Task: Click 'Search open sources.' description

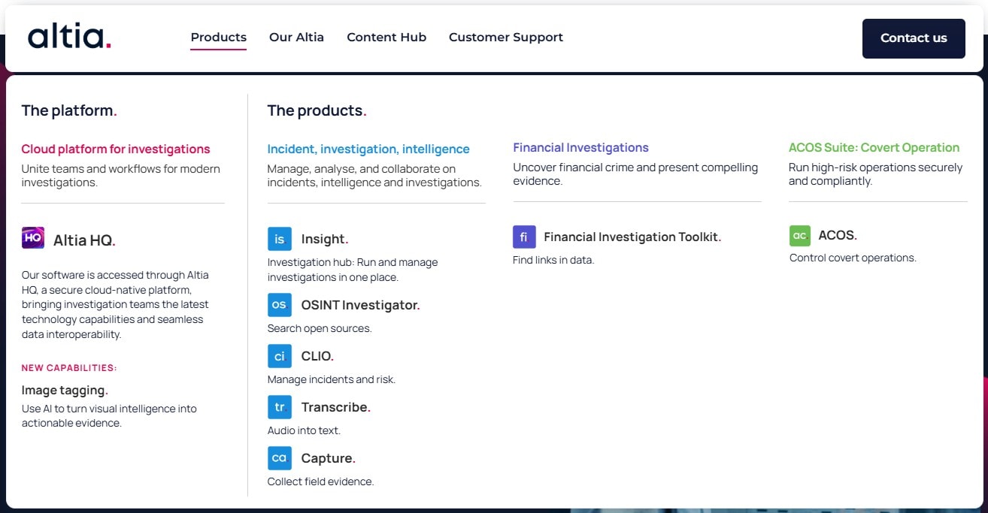Action: [x=320, y=328]
